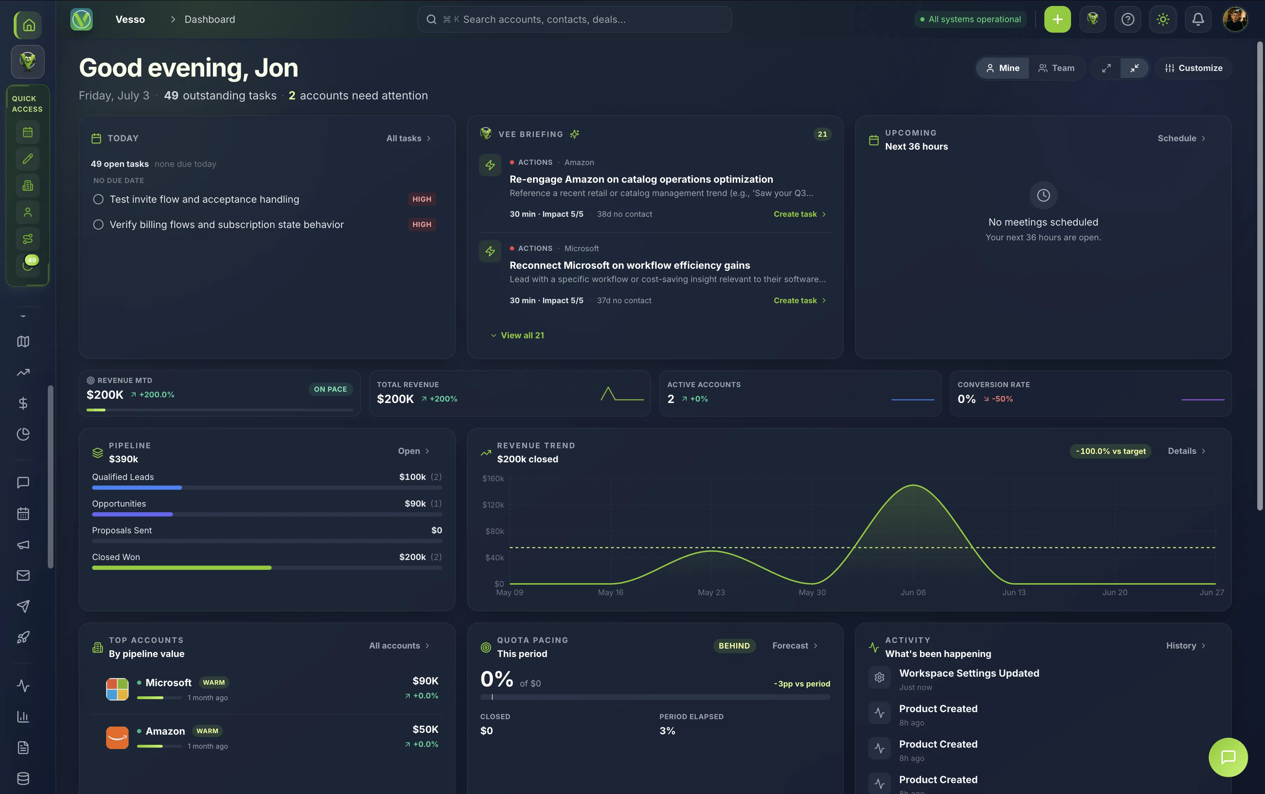Screen dimensions: 1265x794
Task: Open the quick access calendar icon
Action: pos(28,132)
